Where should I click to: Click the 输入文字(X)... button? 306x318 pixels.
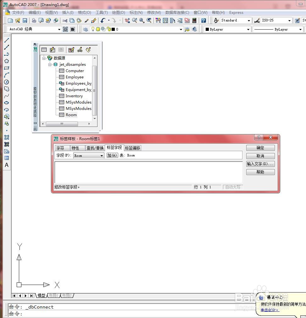tap(260, 164)
